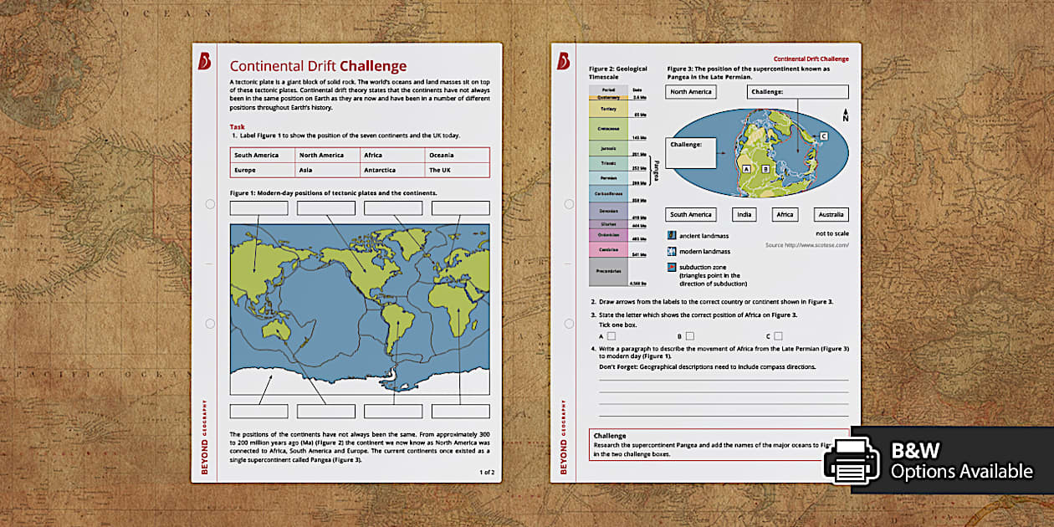Select the ancient landmass legend icon
This screenshot has width=1054, height=527.
(x=670, y=235)
